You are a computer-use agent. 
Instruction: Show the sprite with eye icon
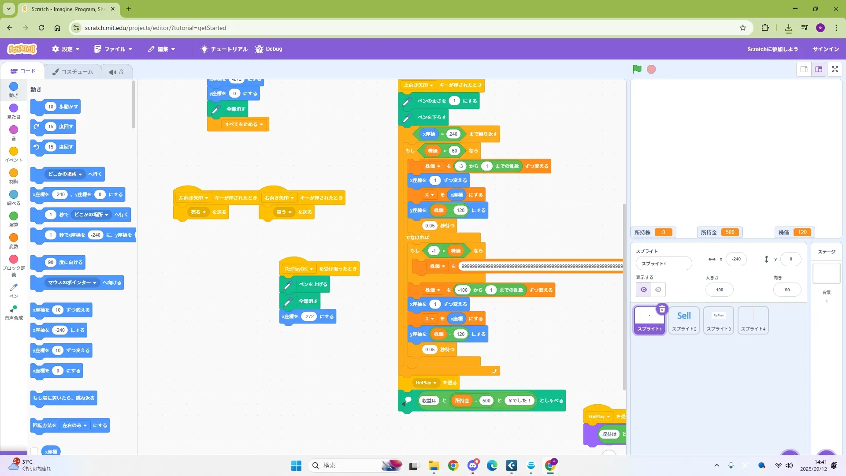coord(643,290)
